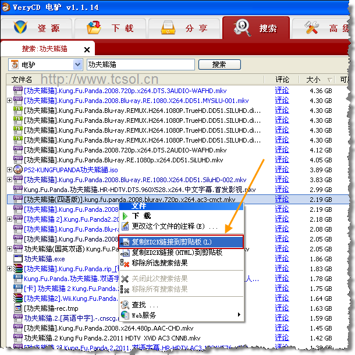Click the exe icon of 功夫熊猫.exe
Screen dimensions: 355x355
click(18, 258)
